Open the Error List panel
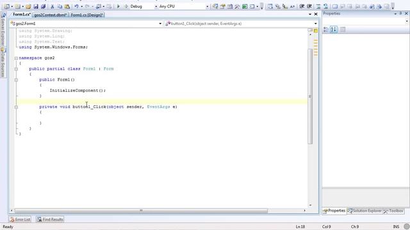The height and width of the screenshot is (230, 410). pyautogui.click(x=20, y=220)
